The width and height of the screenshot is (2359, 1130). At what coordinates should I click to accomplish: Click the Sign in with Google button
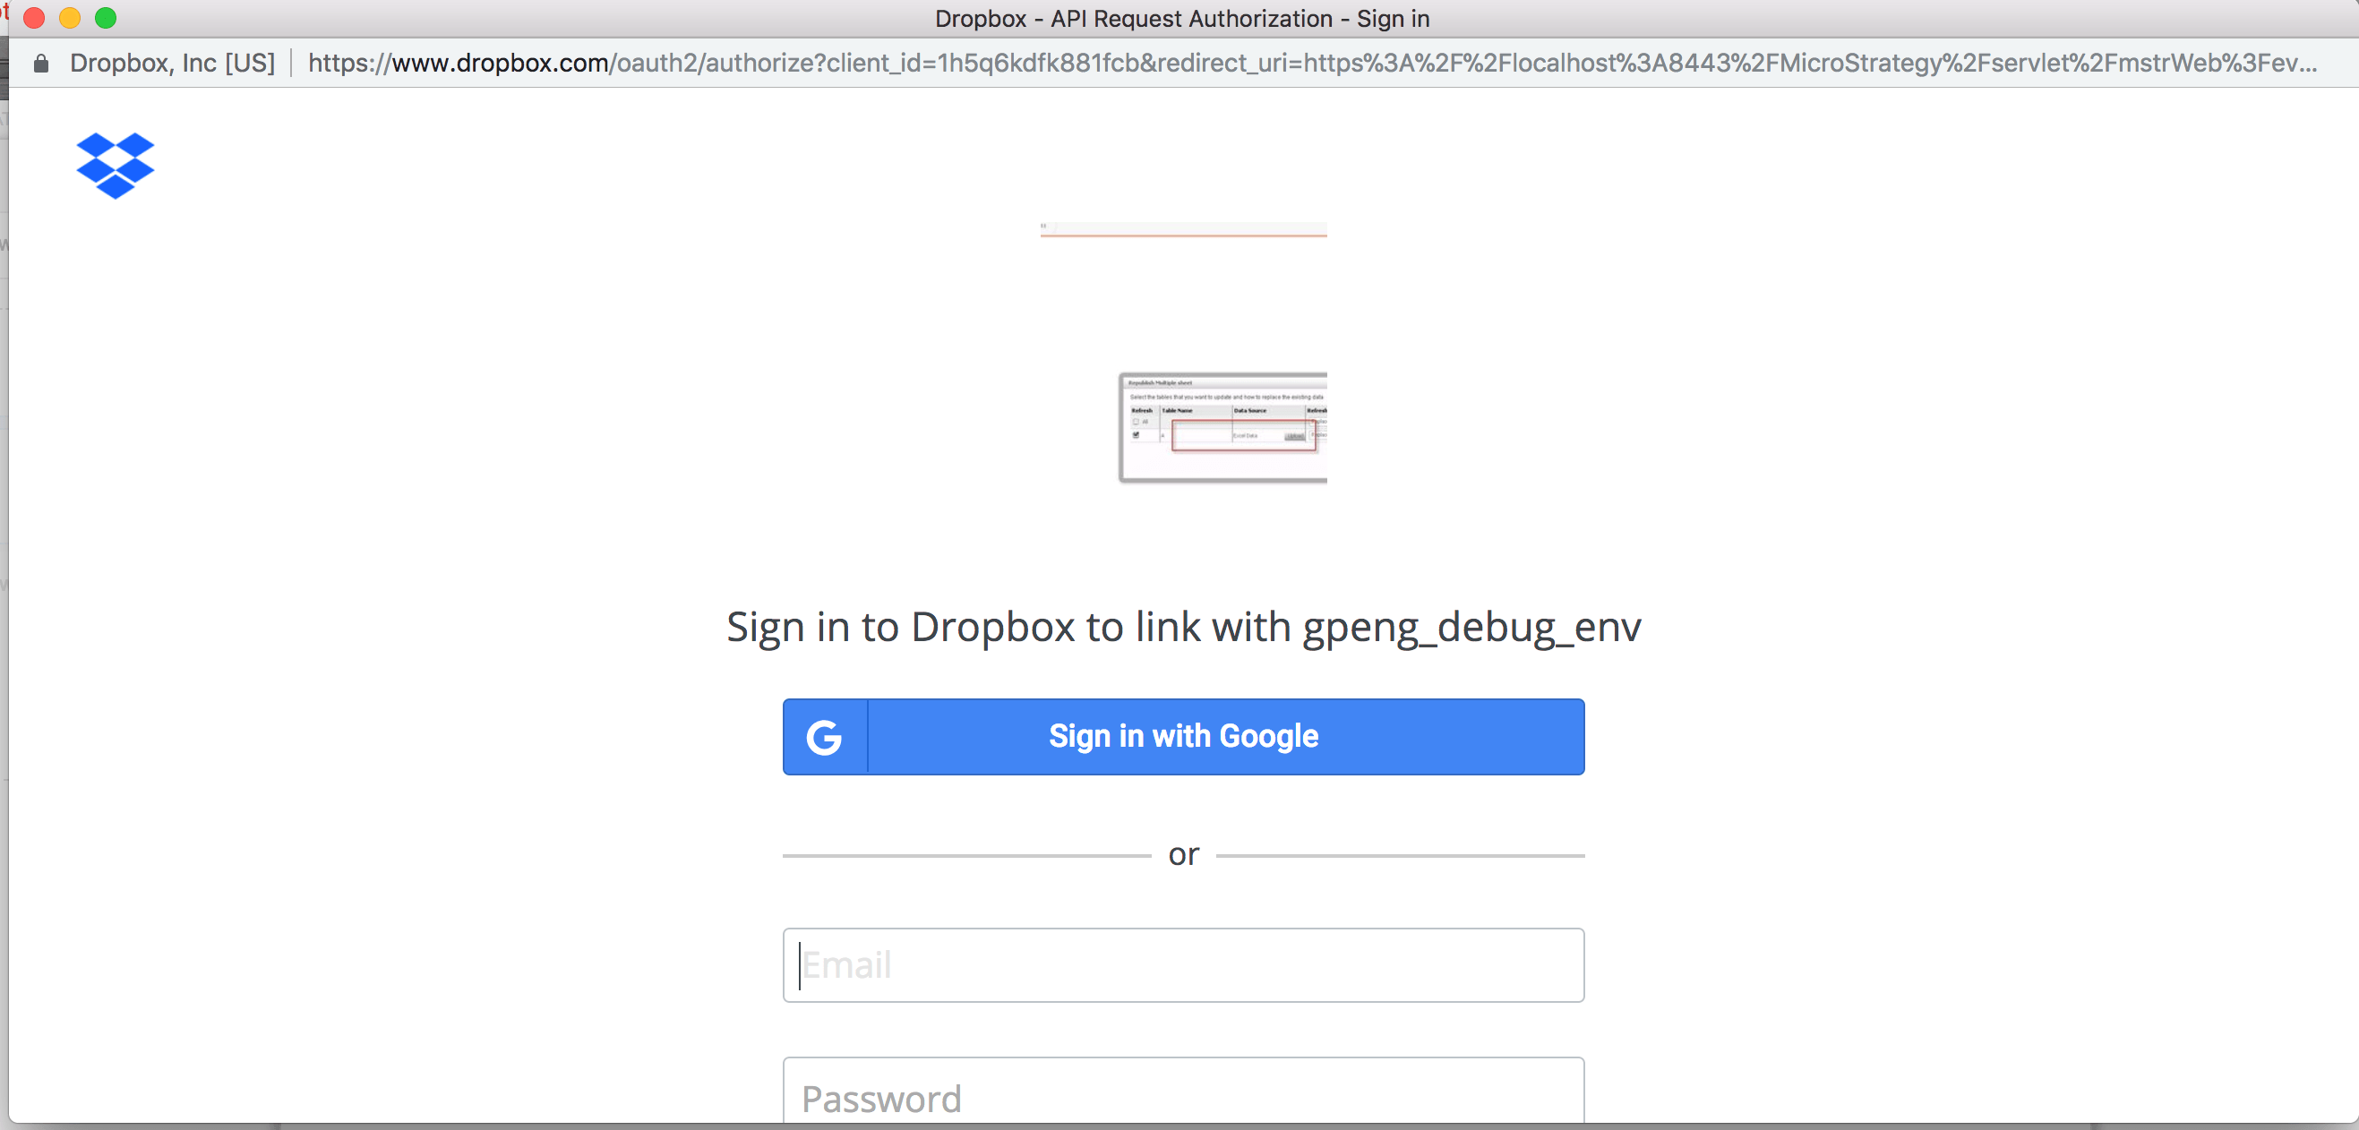(x=1183, y=737)
